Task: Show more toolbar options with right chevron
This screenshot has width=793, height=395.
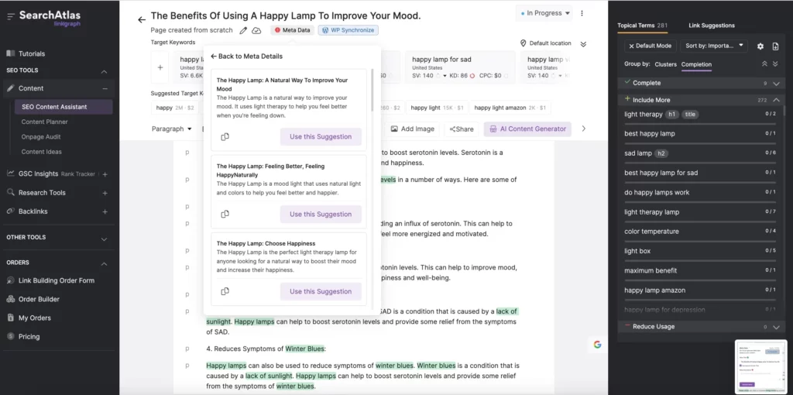Action: [583, 129]
